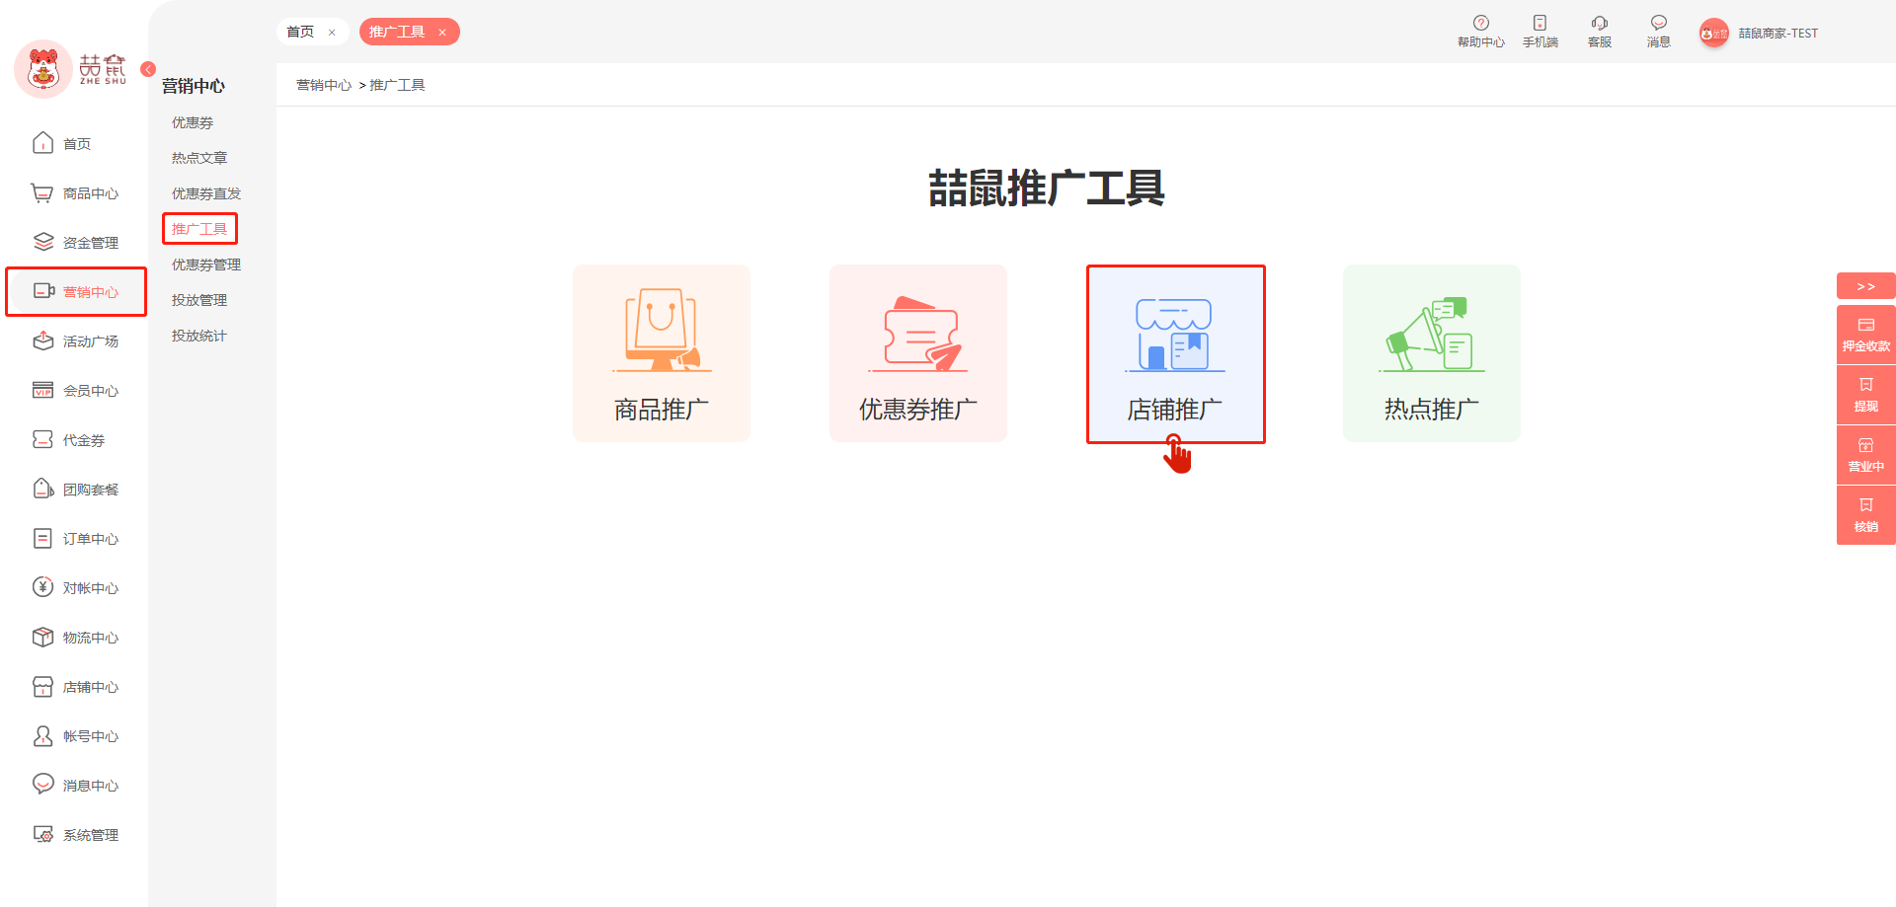Image resolution: width=1896 pixels, height=907 pixels.
Task: Open 店铺推广 promotion card
Action: [1175, 353]
